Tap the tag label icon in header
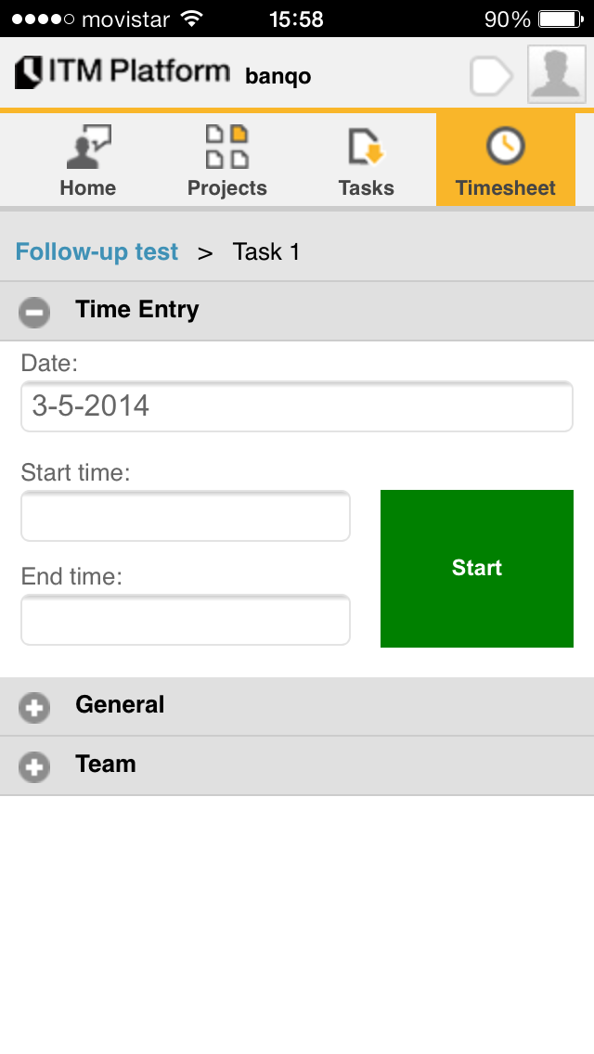This screenshot has height=1054, width=594. pyautogui.click(x=491, y=75)
